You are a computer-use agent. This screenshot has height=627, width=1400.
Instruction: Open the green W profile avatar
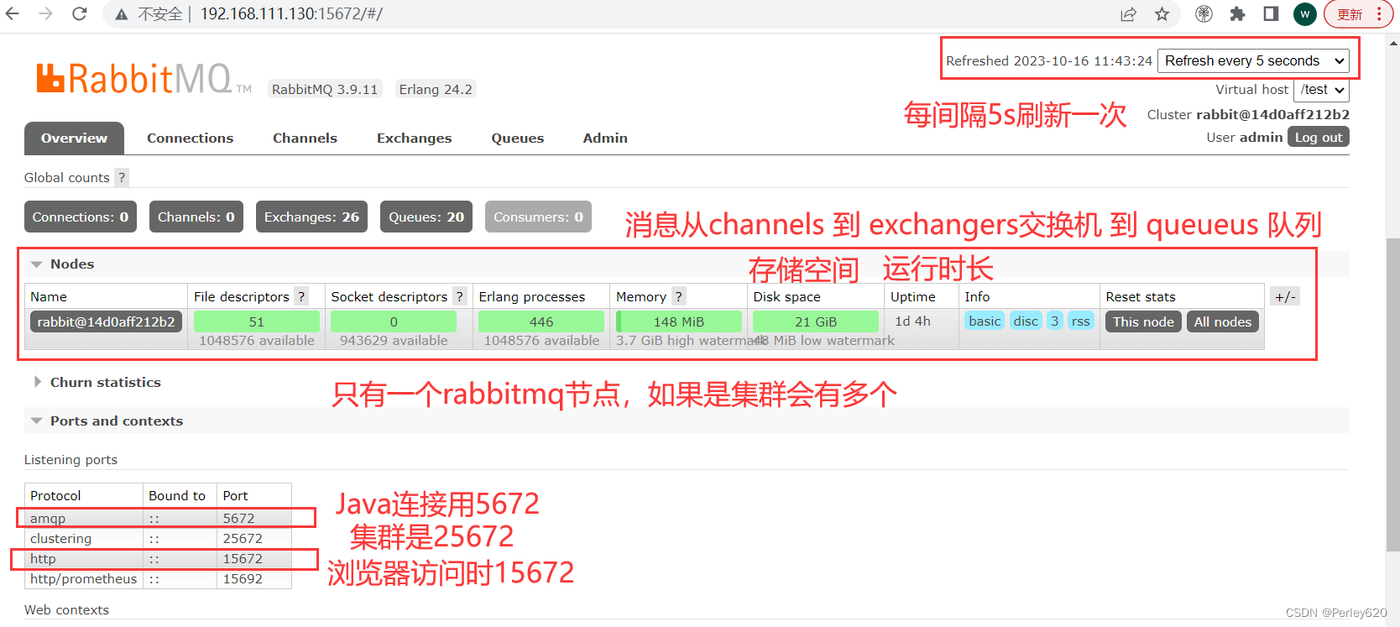[x=1304, y=13]
